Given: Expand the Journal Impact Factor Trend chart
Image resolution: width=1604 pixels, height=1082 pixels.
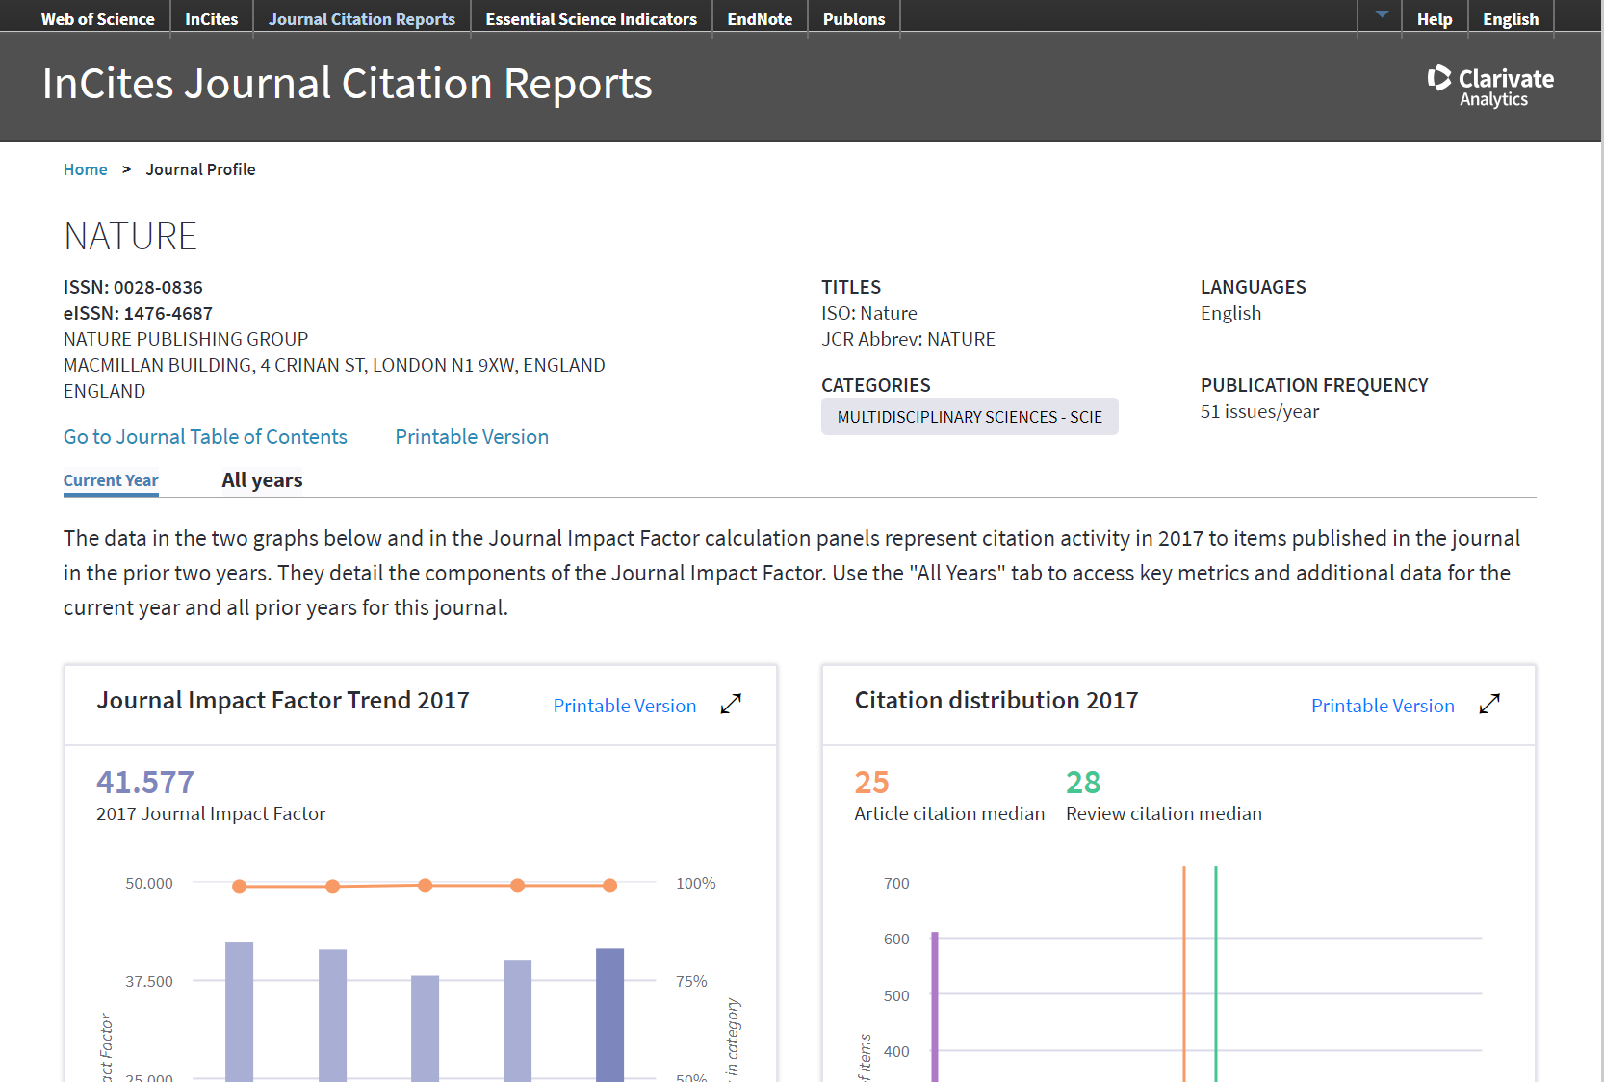Looking at the screenshot, I should pos(731,704).
